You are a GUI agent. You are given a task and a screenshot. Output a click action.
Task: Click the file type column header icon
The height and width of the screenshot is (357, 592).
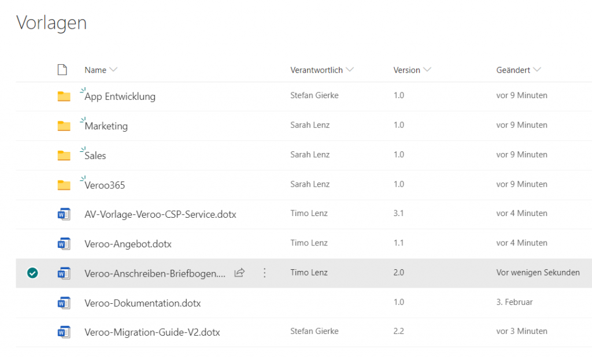tap(62, 70)
